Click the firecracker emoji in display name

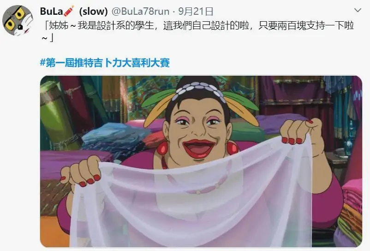point(69,11)
